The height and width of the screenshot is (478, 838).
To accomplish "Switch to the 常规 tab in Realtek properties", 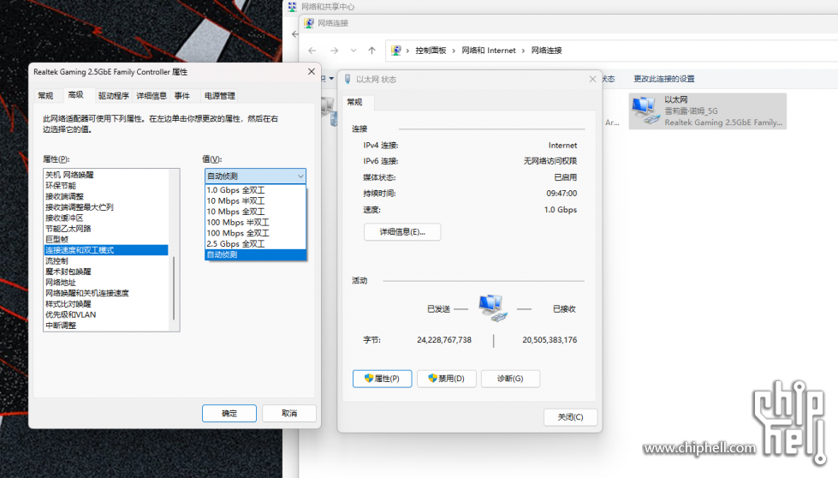I will [x=45, y=96].
